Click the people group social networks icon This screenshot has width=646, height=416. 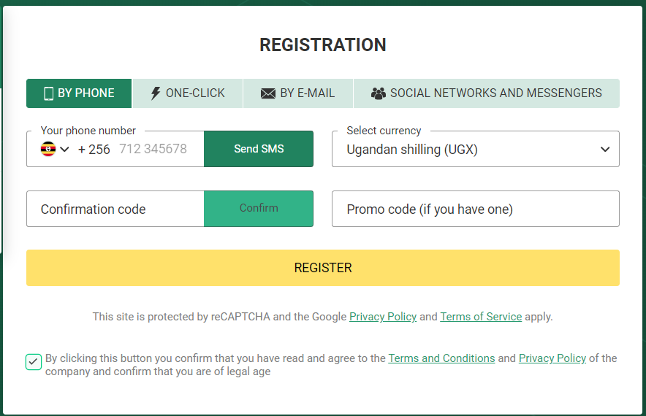[379, 93]
